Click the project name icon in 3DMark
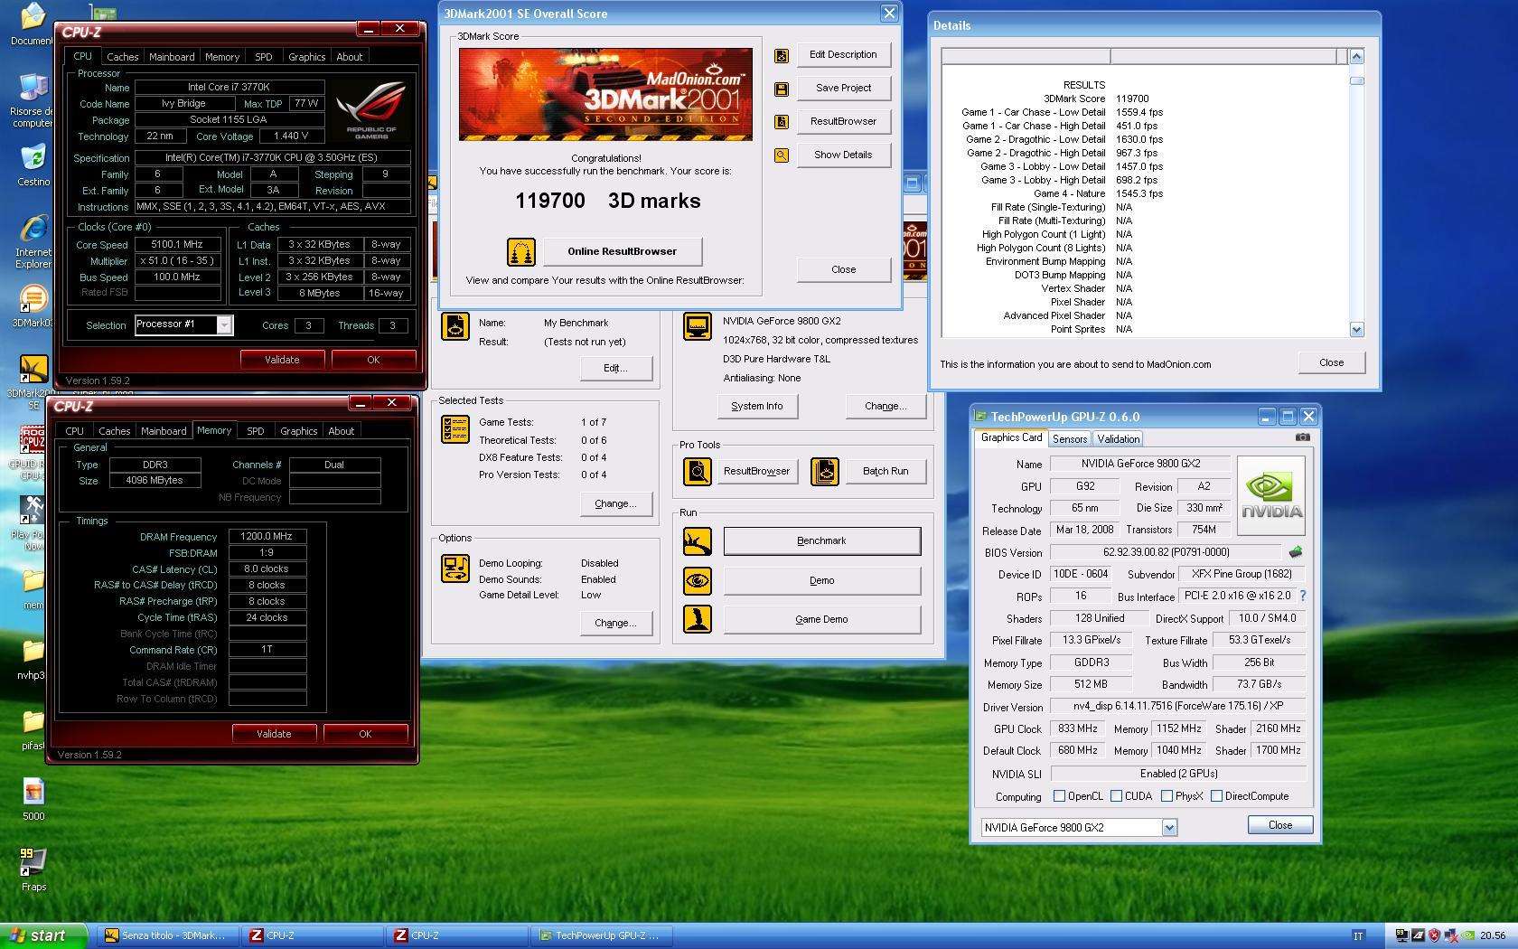The width and height of the screenshot is (1518, 949). (454, 326)
